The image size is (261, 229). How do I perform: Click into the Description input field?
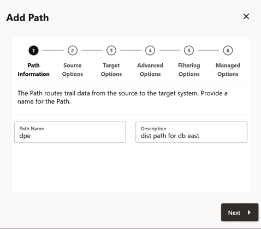(191, 132)
